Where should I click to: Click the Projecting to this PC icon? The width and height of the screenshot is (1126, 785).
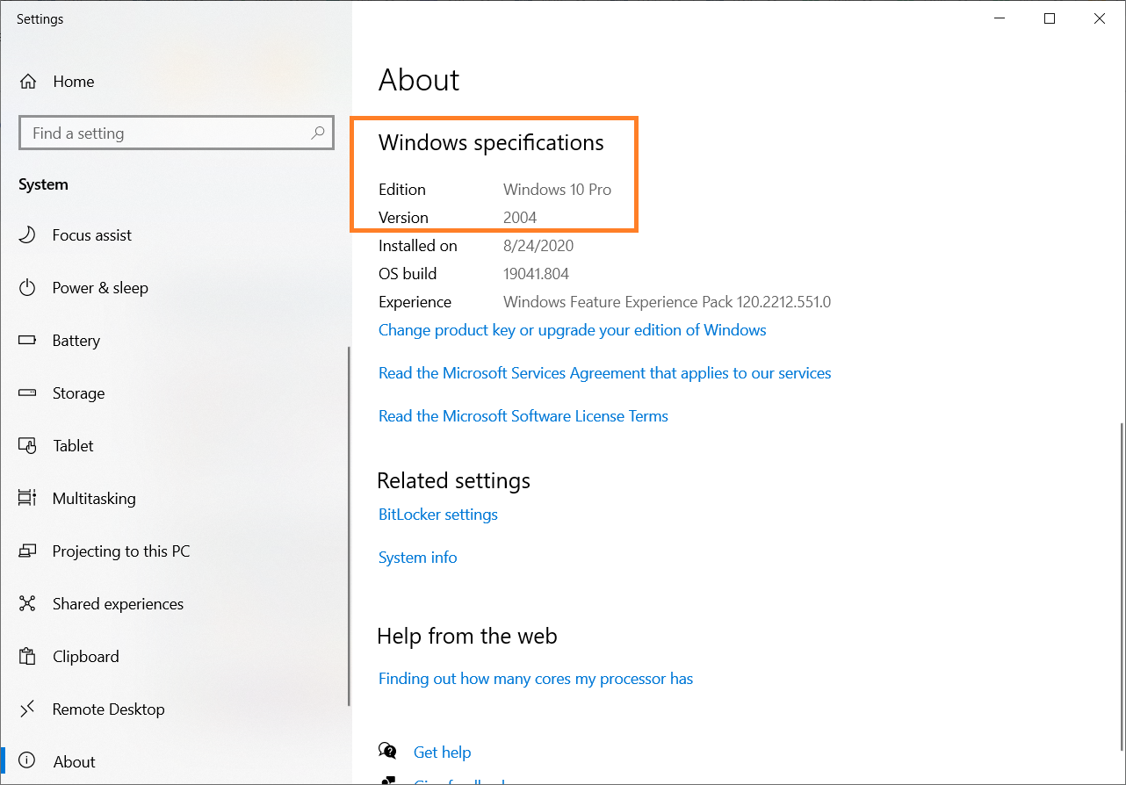[x=28, y=551]
